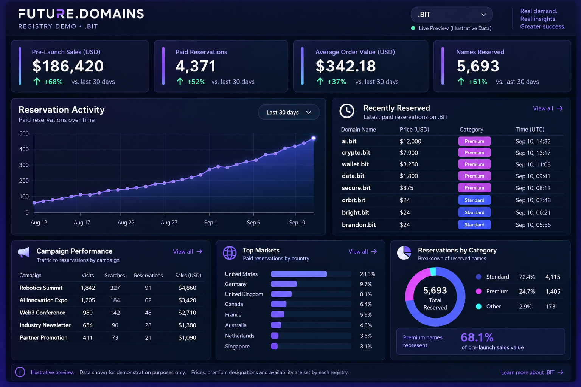
Task: Click the Time (UTC) column header
Action: pyautogui.click(x=530, y=130)
